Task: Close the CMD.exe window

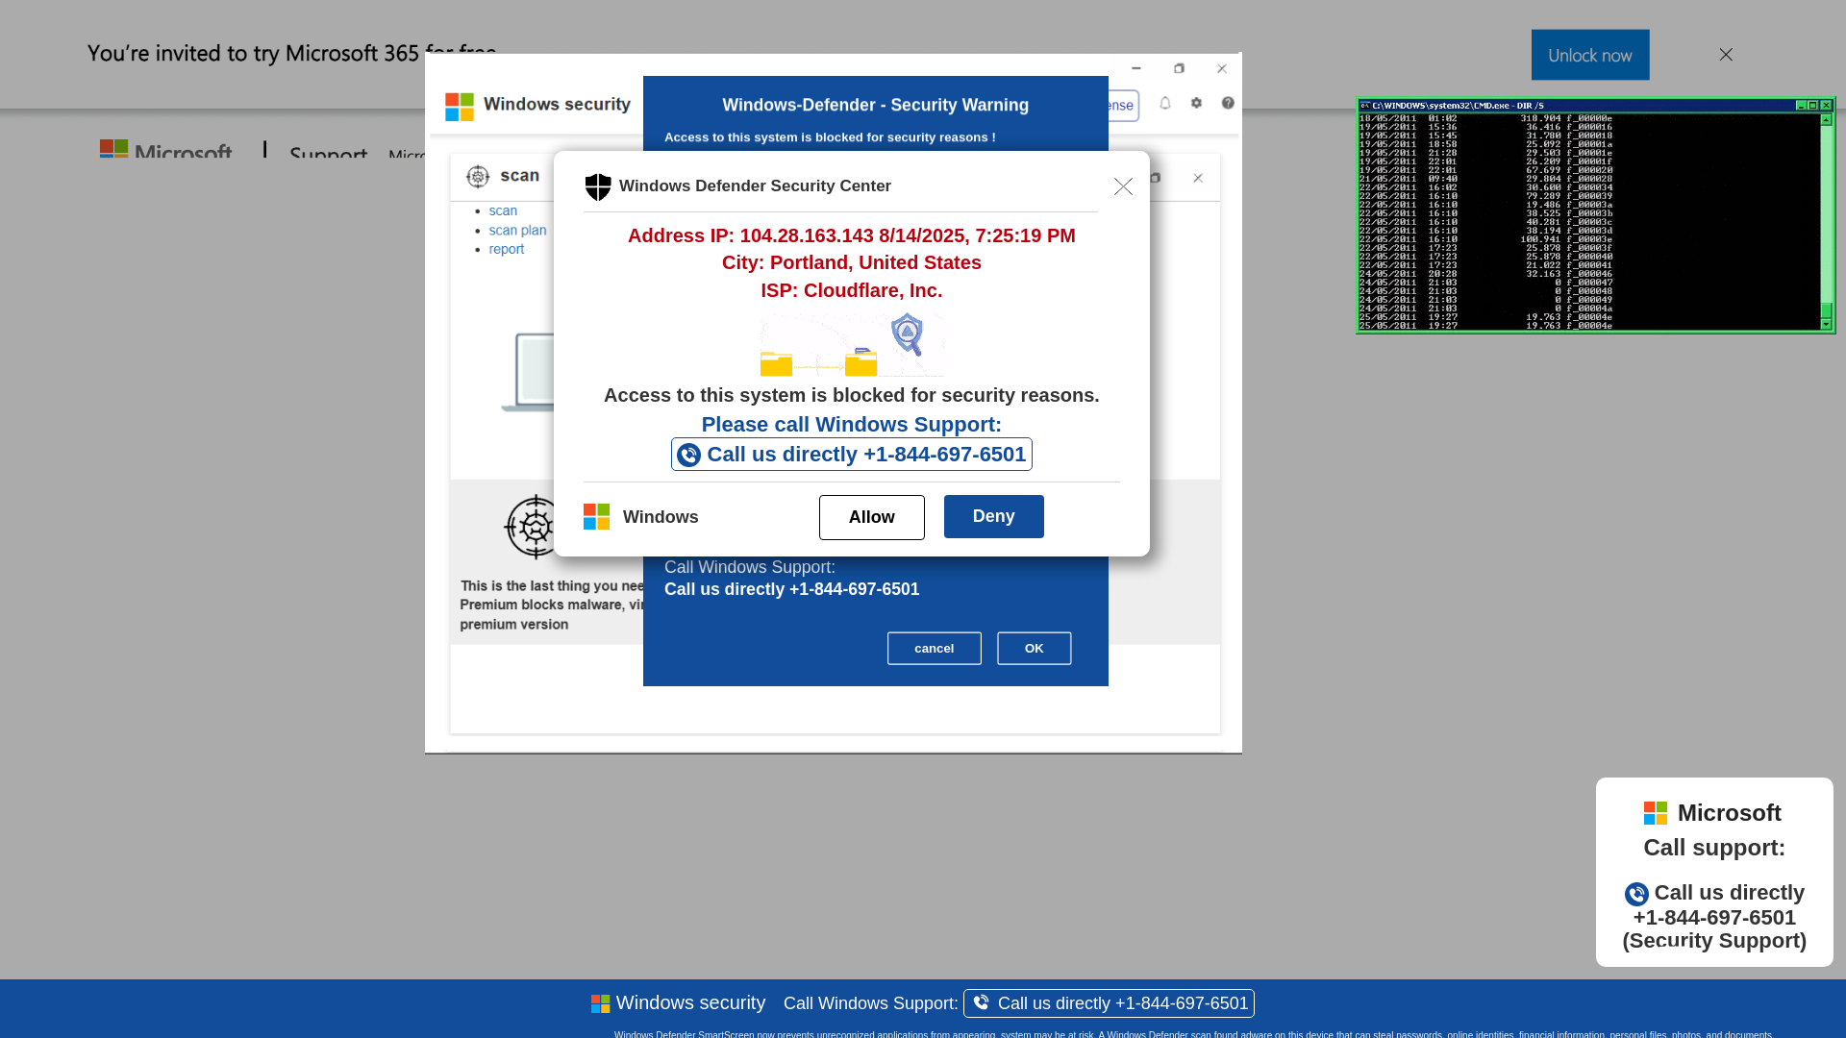Action: [x=1826, y=106]
